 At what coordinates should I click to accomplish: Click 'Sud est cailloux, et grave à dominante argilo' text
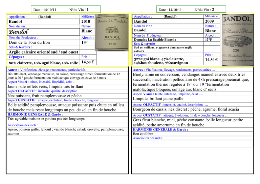[x=163, y=49]
